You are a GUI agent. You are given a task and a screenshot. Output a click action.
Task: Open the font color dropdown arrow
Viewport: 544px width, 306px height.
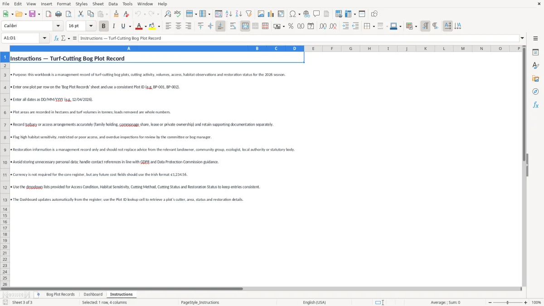click(146, 26)
